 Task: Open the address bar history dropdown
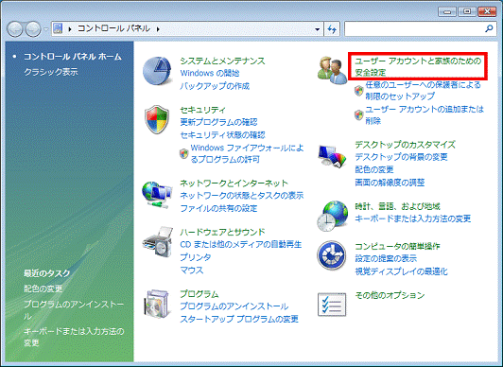point(318,29)
